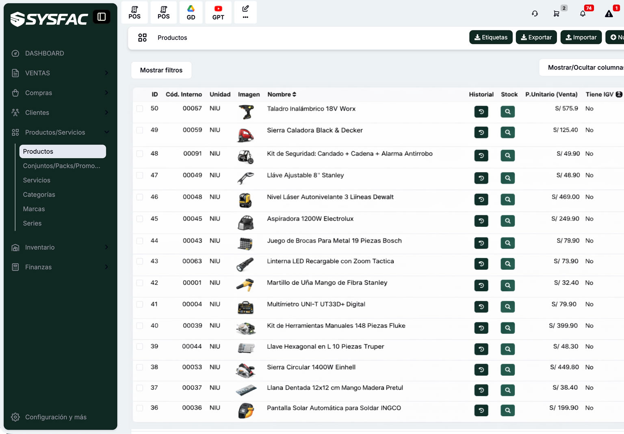
Task: Open the shopping cart icon
Action: (x=556, y=13)
